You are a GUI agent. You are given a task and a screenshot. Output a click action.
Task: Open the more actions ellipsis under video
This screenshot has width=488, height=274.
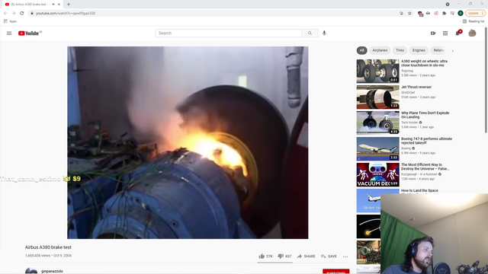pos(345,256)
